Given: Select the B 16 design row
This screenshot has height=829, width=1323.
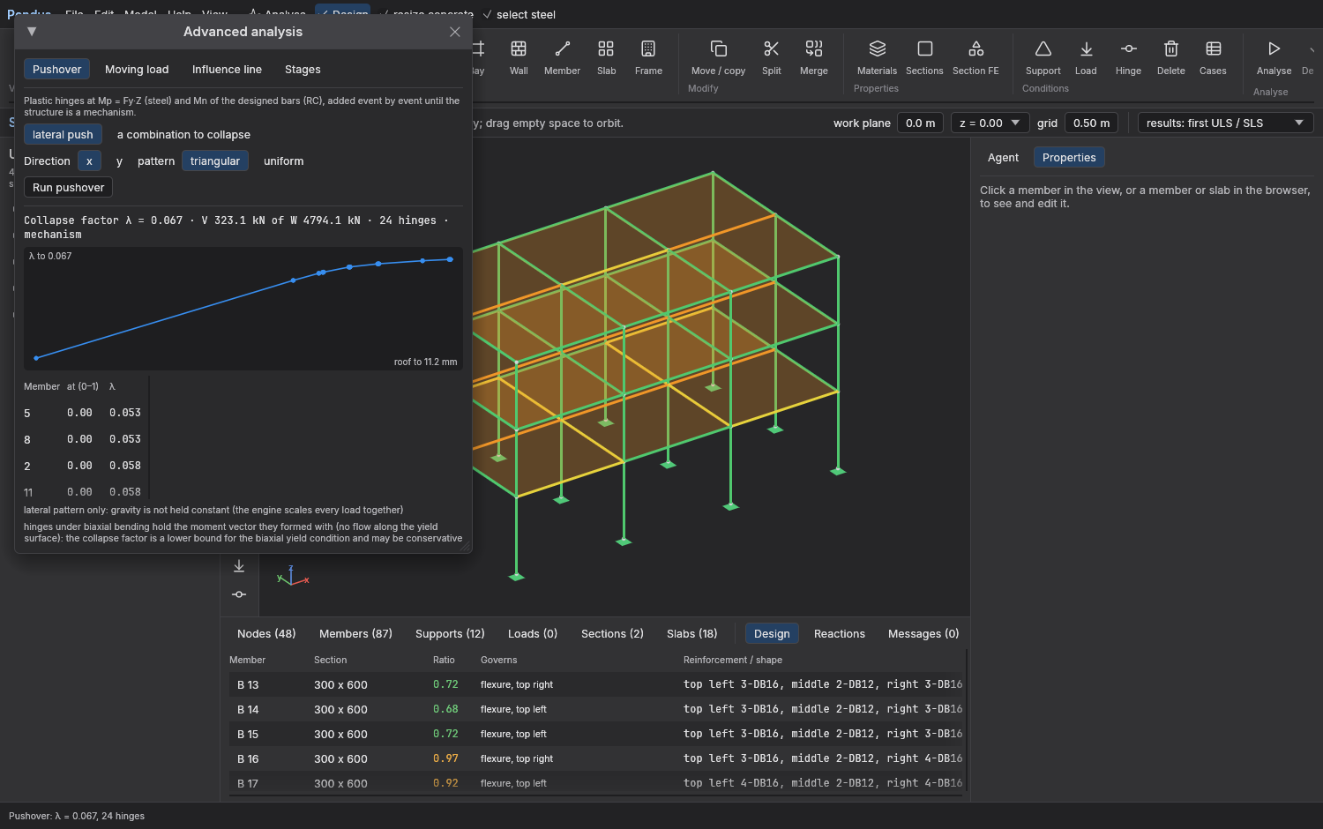Looking at the screenshot, I should point(597,758).
